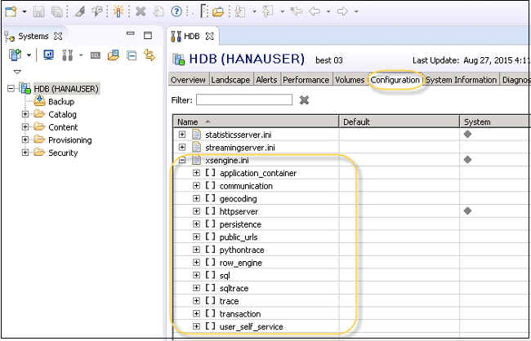Expand the httpserver section
The image size is (531, 341).
point(196,211)
